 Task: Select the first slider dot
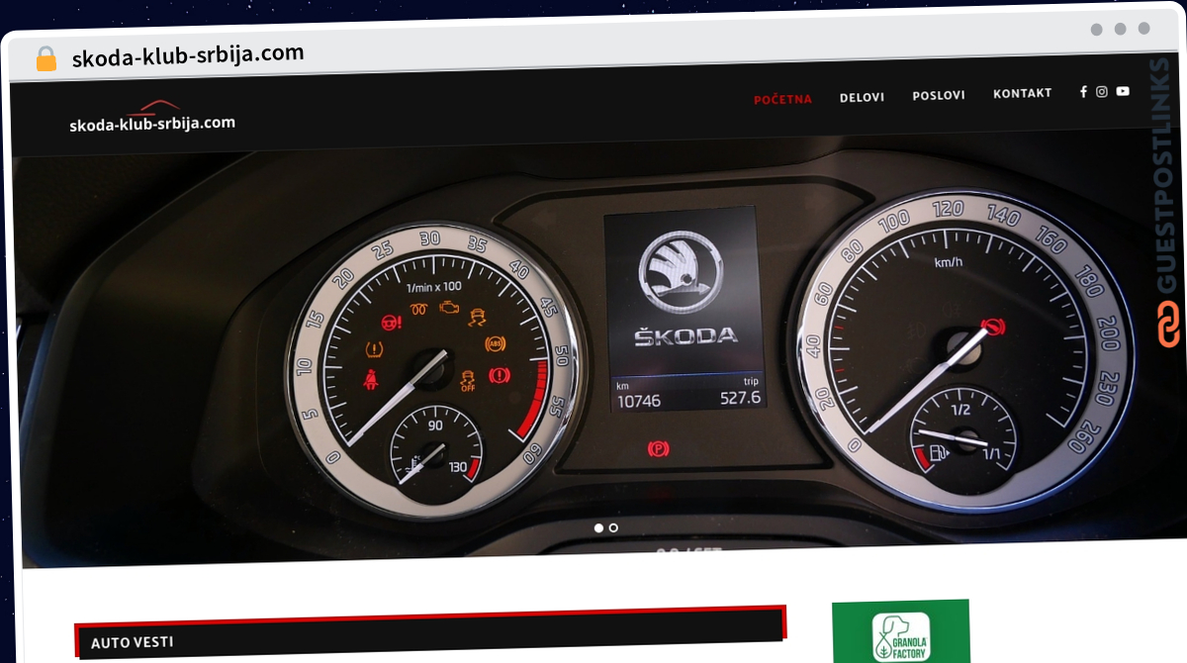pyautogui.click(x=598, y=528)
